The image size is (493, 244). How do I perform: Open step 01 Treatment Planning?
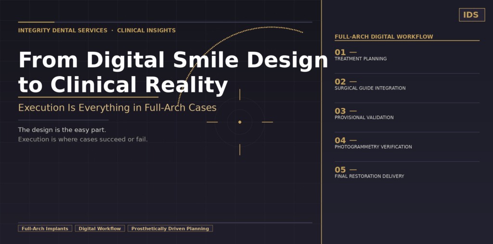pos(360,55)
